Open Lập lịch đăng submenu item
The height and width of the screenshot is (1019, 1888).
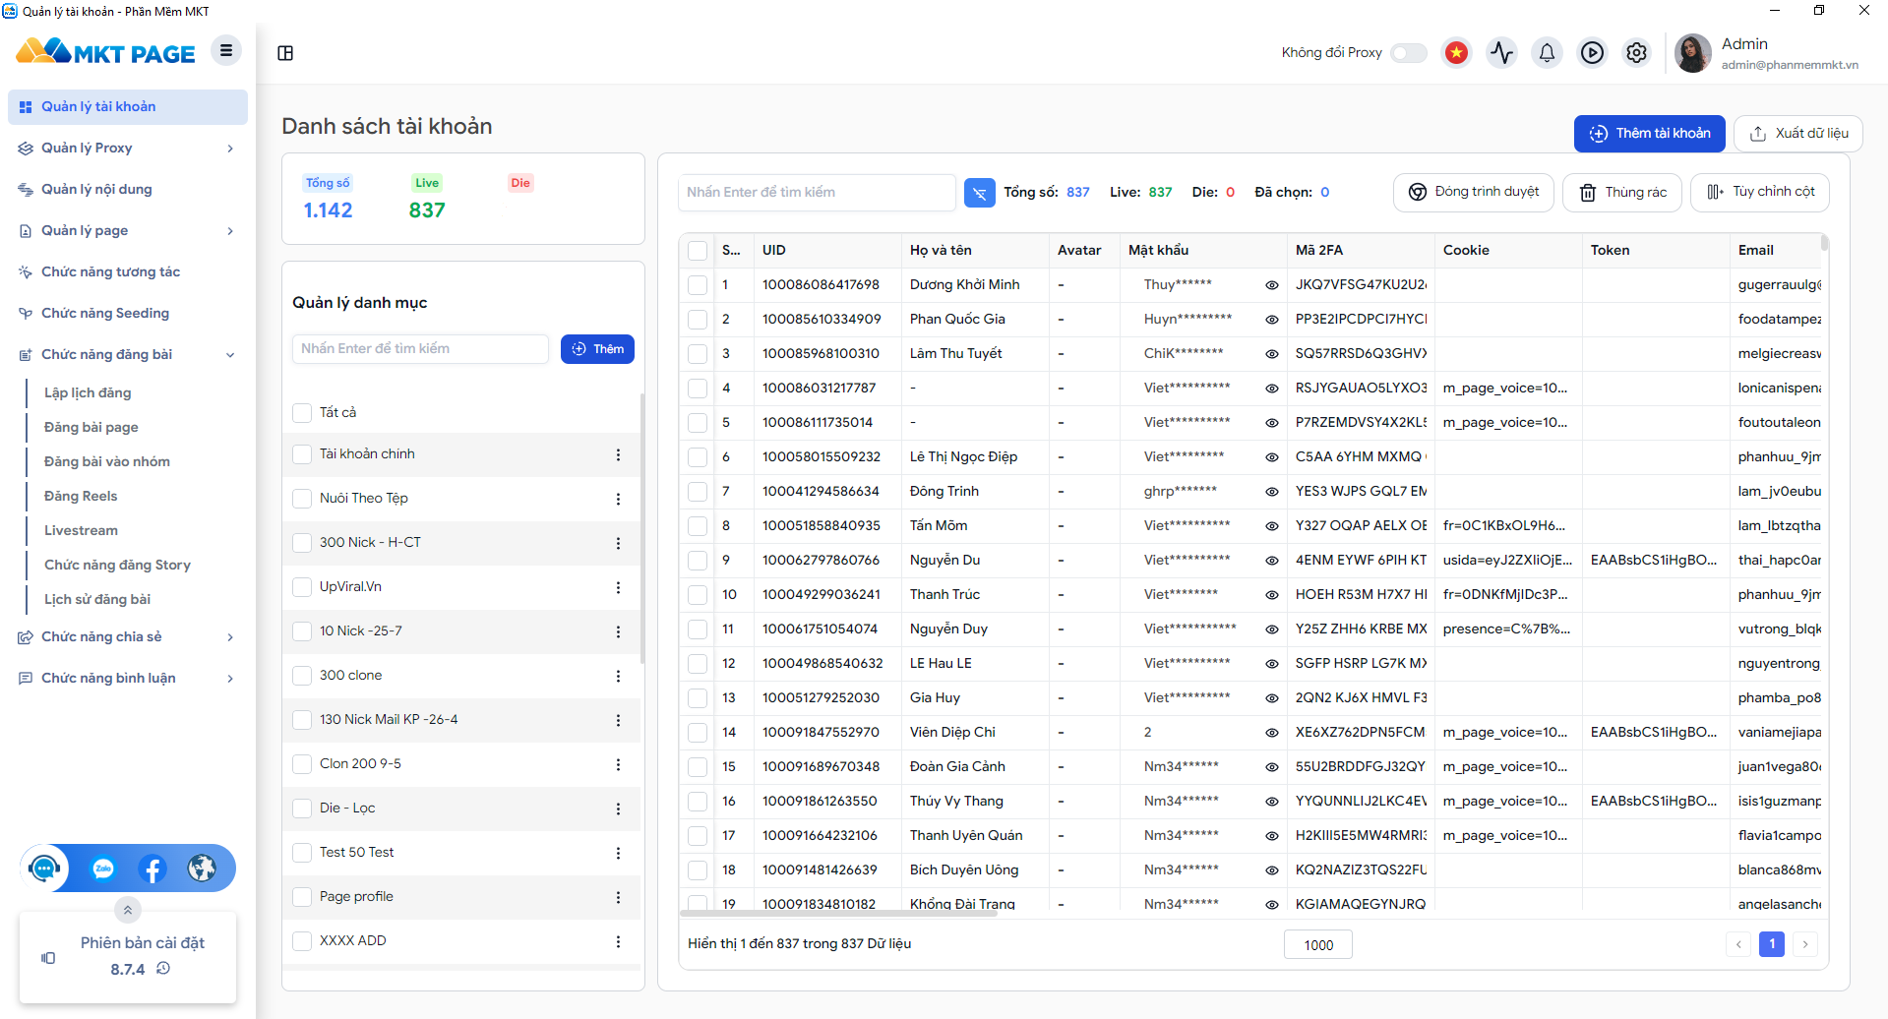(x=88, y=393)
